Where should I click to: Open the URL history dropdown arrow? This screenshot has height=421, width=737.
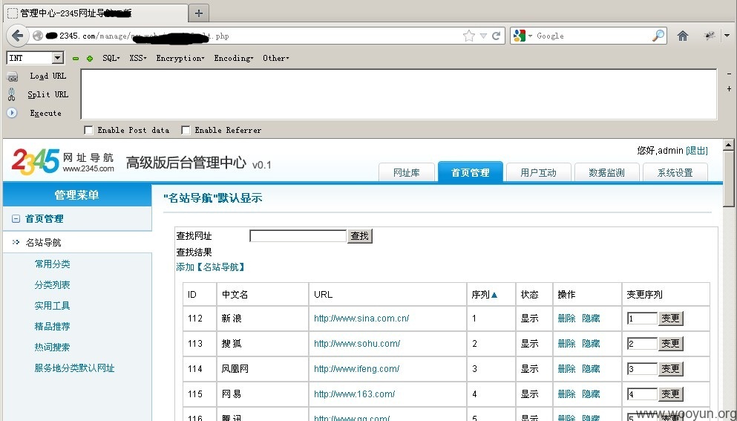(x=482, y=36)
